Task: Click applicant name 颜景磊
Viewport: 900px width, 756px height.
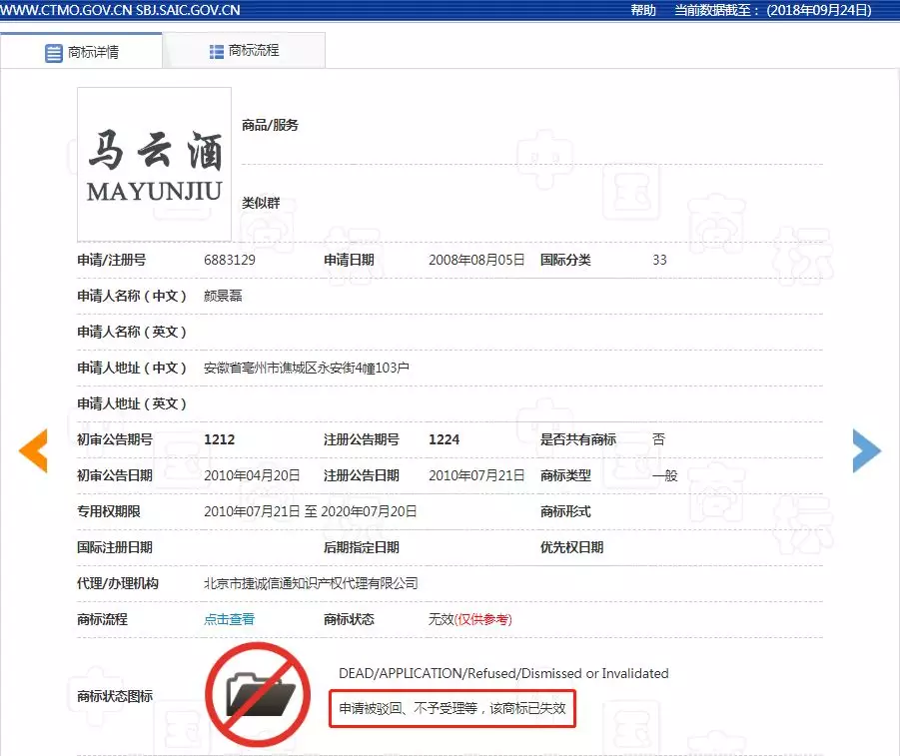Action: tap(223, 296)
